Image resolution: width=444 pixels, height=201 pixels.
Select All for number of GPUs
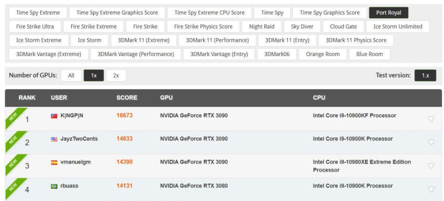click(71, 76)
